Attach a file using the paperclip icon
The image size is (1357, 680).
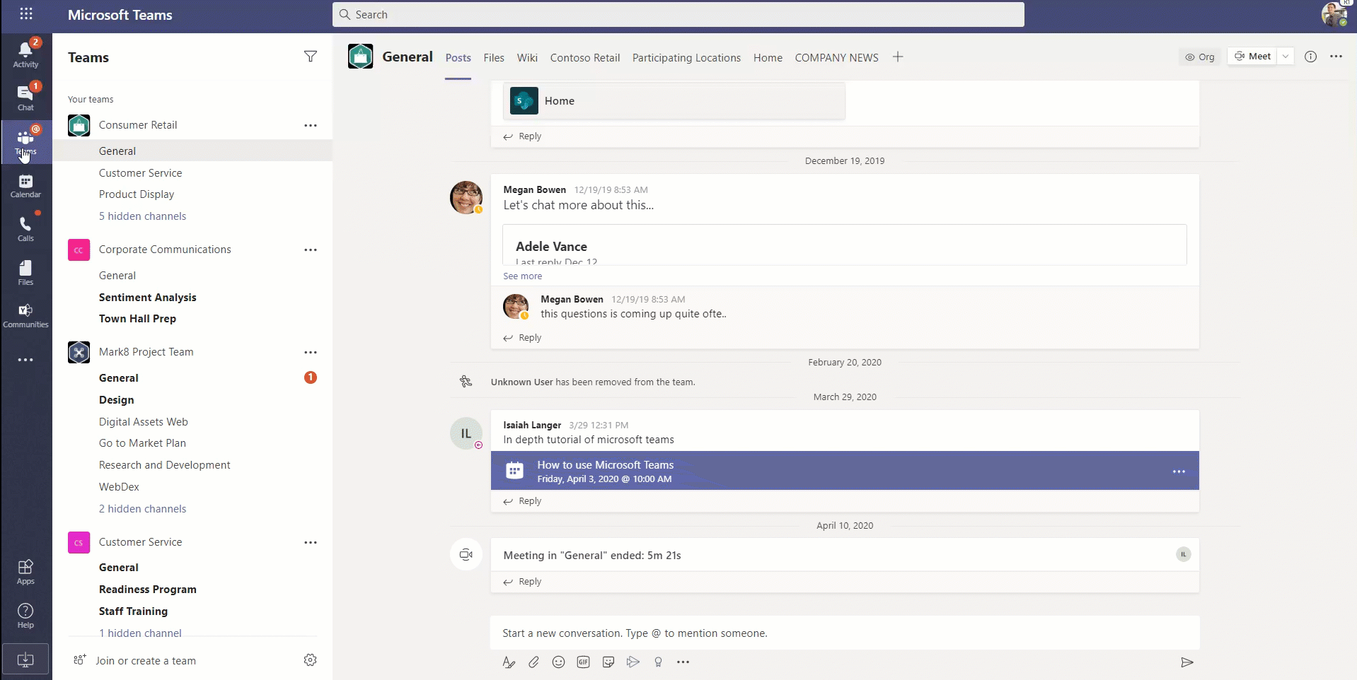(533, 662)
